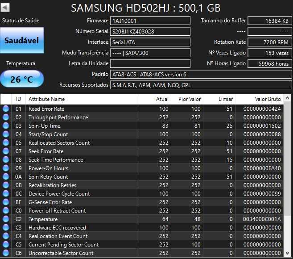Click the Atual column header
This screenshot has width=293, height=259.
[x=155, y=99]
